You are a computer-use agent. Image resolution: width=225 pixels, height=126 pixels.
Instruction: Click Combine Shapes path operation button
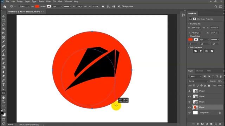195,51
